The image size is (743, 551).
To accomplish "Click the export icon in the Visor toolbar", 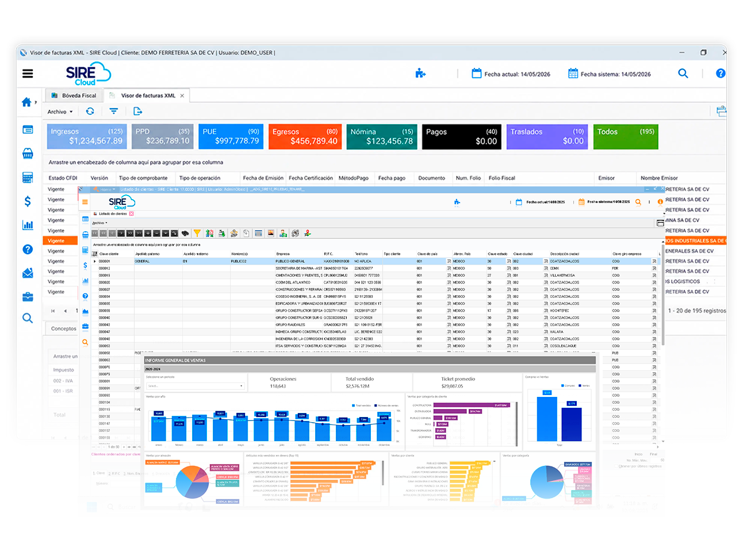I will 137,112.
